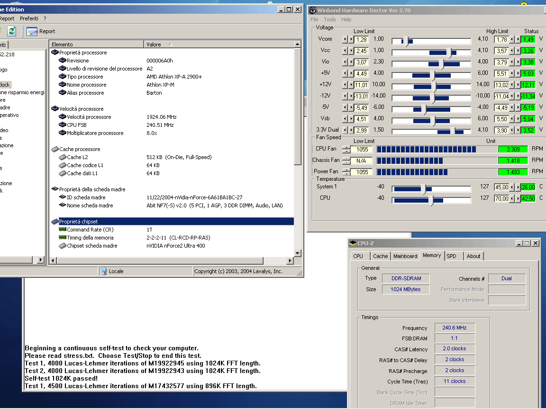Click the icon beside Cache dati L1
The width and height of the screenshot is (546, 409).
point(63,173)
